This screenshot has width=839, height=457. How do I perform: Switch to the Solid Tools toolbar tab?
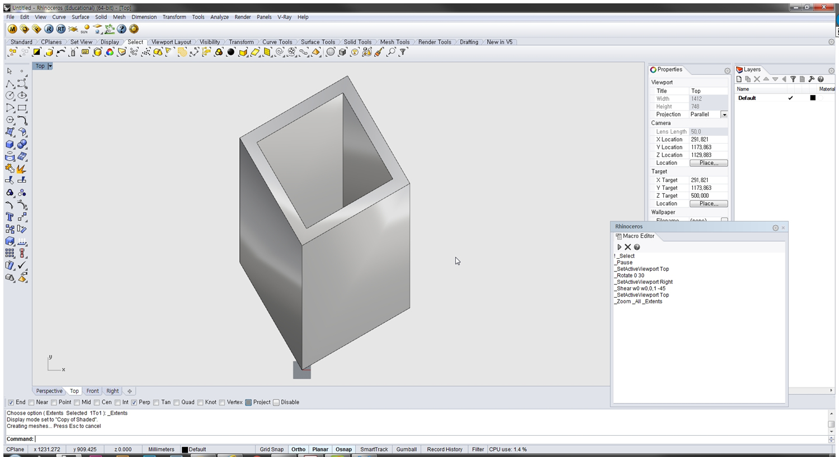pyautogui.click(x=357, y=42)
